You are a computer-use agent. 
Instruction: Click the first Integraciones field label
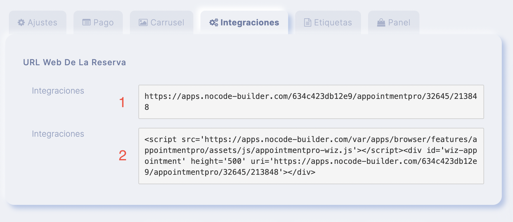(58, 91)
